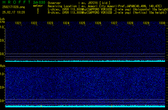
Task: Select the 1330 time marker
Action: tap(162, 23)
